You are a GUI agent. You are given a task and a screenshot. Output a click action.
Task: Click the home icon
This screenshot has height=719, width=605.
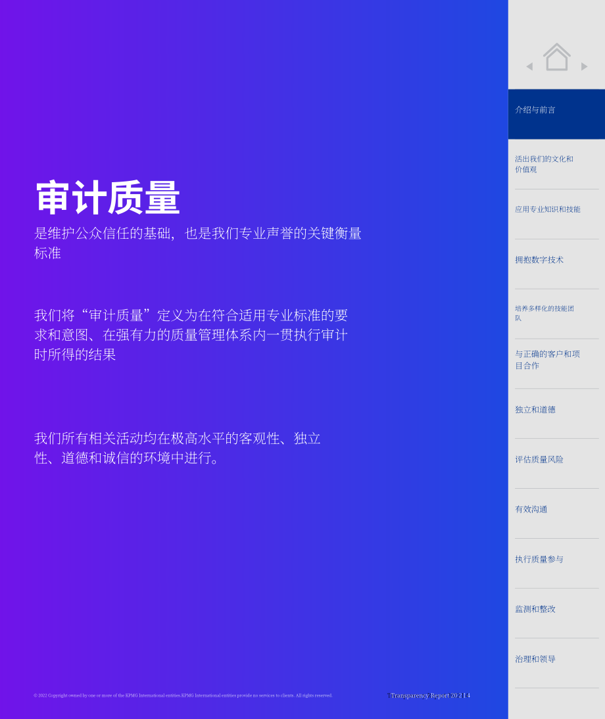point(556,57)
